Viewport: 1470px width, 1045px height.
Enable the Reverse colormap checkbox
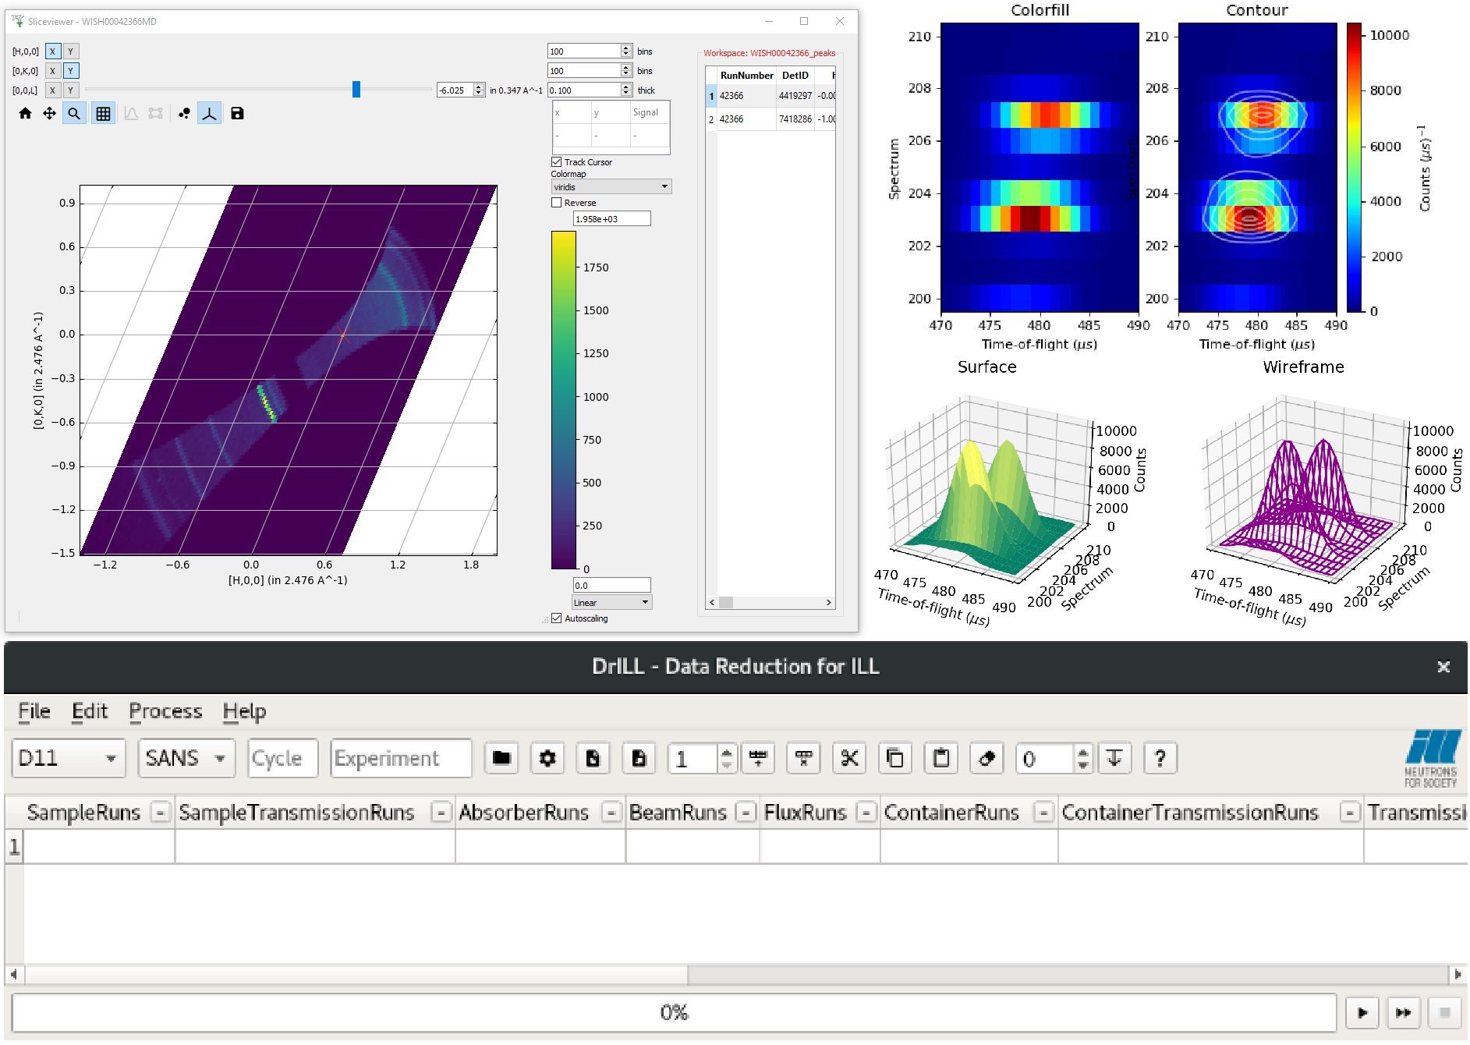557,203
